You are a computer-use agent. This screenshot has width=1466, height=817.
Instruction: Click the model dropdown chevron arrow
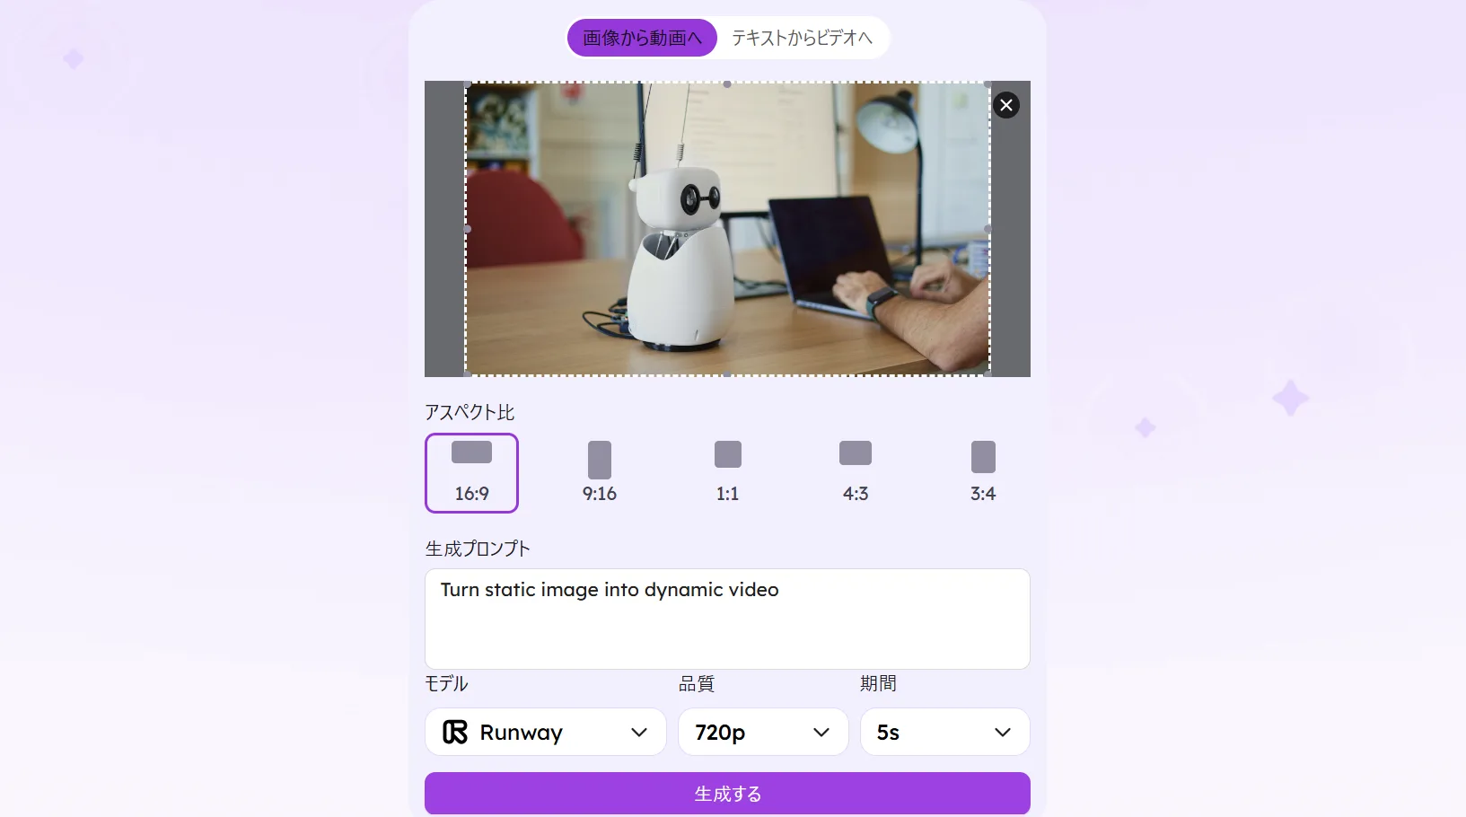tap(639, 733)
